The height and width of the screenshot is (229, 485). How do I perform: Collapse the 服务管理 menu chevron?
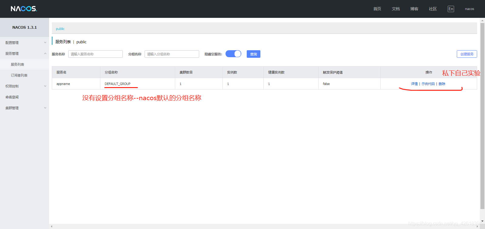click(x=45, y=54)
